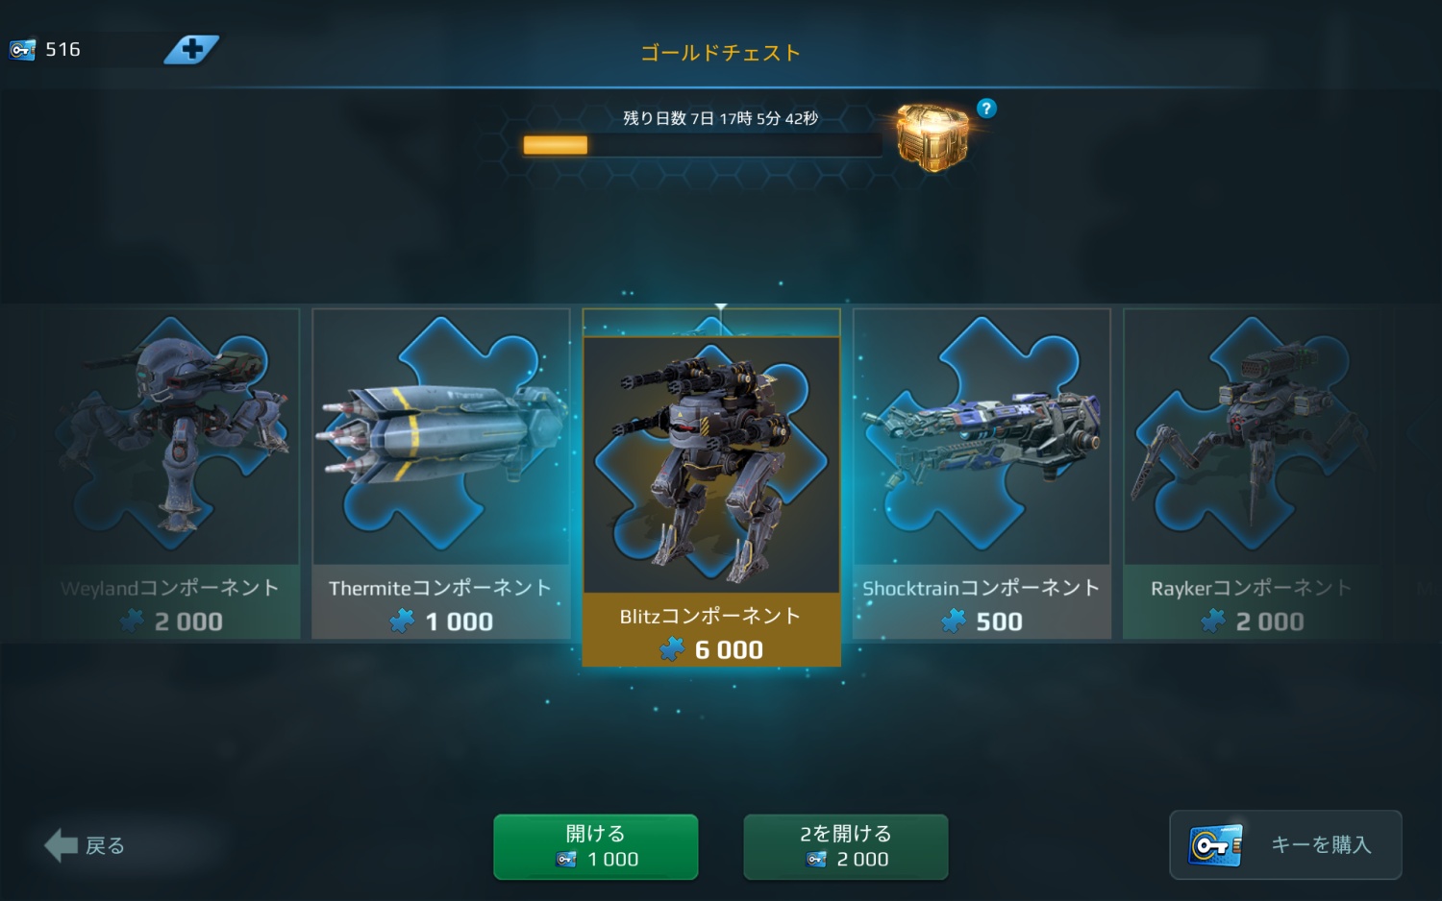Click the key counter icon showing 516
The image size is (1442, 901).
point(22,49)
